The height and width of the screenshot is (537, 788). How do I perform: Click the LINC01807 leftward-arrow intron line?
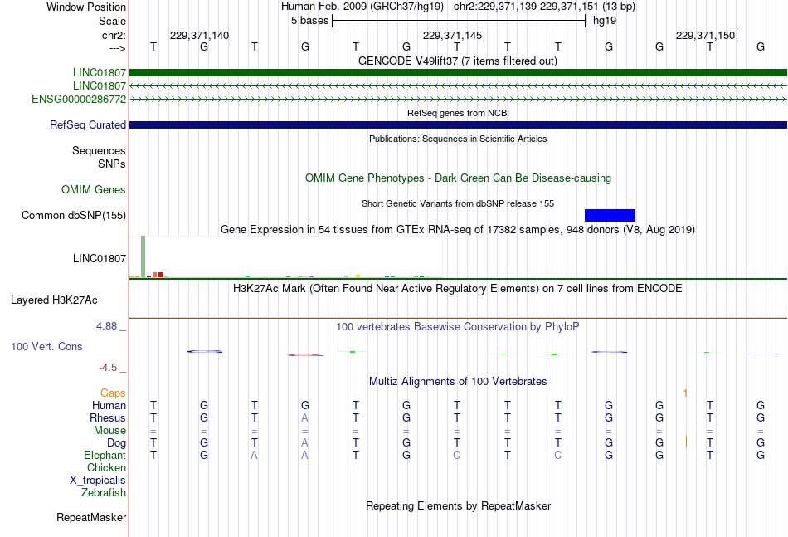point(459,86)
